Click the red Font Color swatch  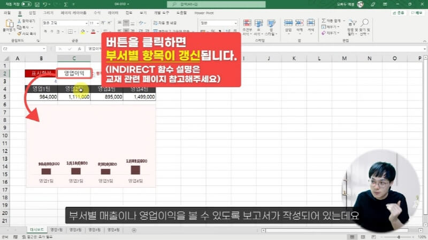[93, 32]
